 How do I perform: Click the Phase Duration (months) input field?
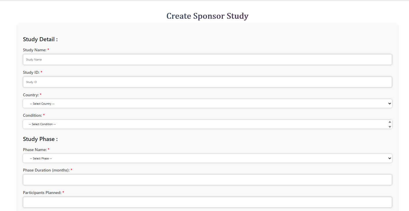click(208, 180)
